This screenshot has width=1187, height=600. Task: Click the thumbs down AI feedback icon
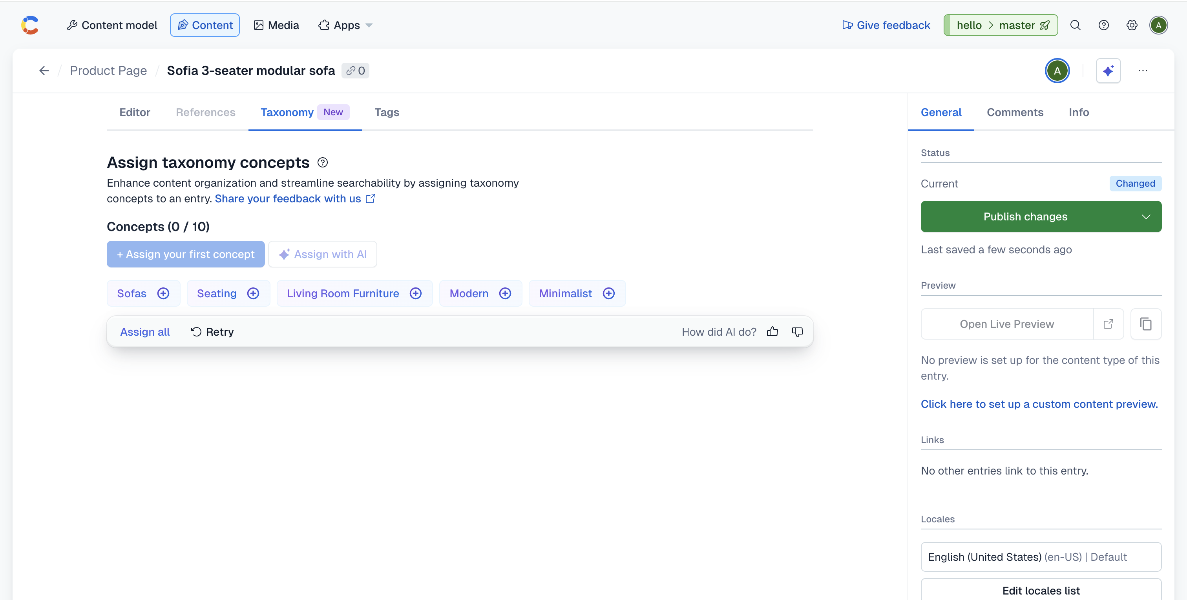797,331
